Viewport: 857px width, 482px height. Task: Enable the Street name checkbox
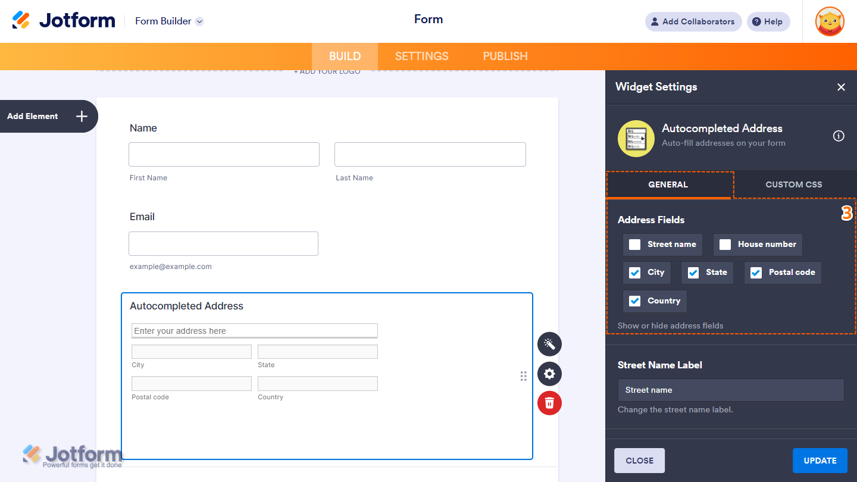pyautogui.click(x=635, y=245)
